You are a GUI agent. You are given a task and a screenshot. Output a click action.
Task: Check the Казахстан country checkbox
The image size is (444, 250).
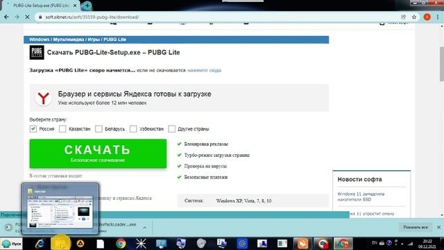62,128
